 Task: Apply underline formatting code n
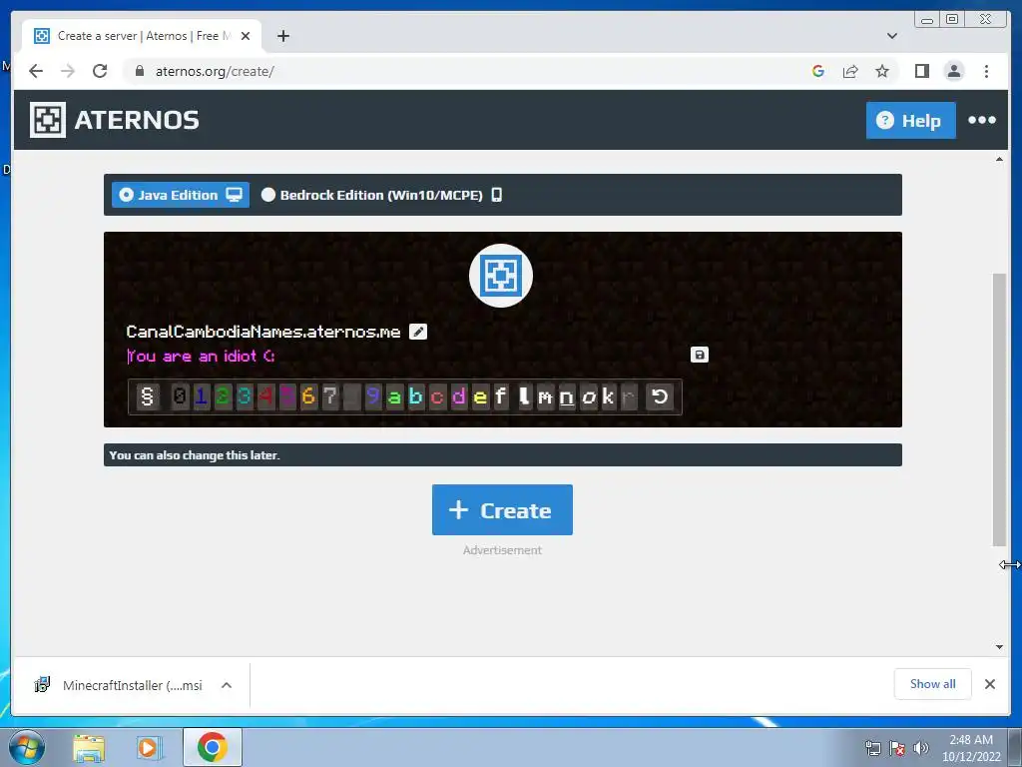pyautogui.click(x=567, y=396)
